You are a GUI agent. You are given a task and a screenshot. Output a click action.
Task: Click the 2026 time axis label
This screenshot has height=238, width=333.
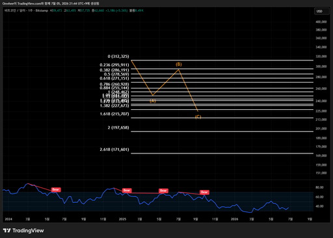pyautogui.click(x=234, y=219)
